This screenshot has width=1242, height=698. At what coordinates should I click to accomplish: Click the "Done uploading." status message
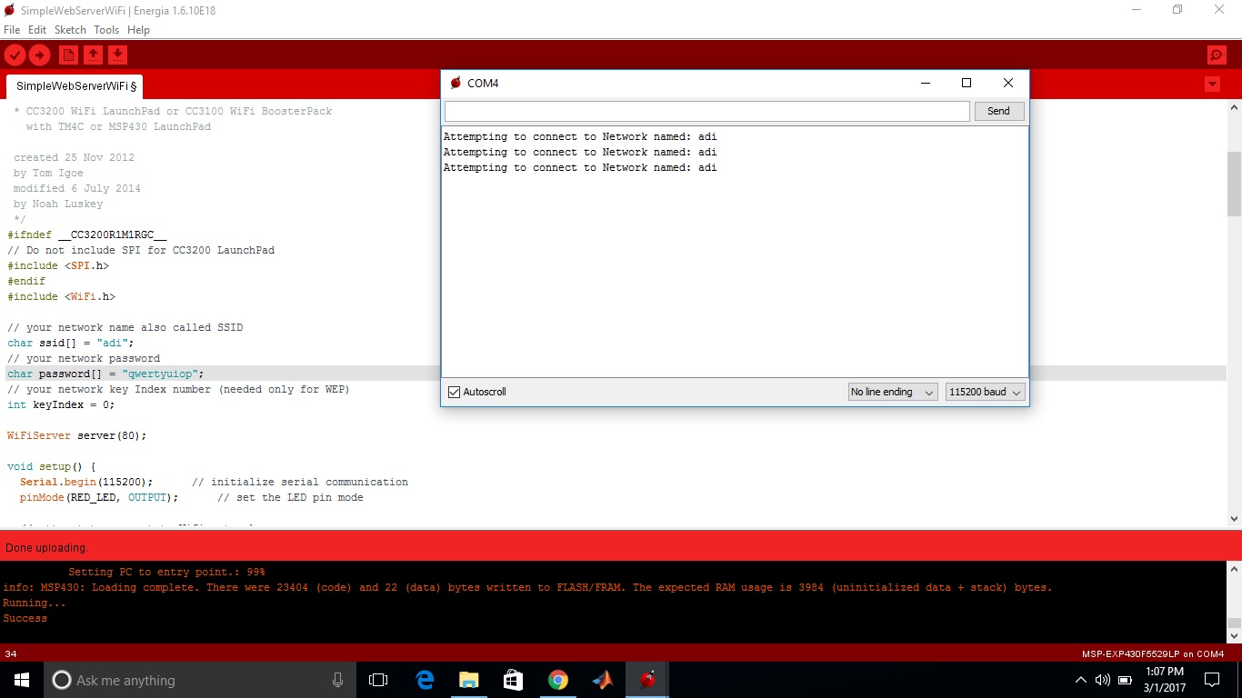46,548
